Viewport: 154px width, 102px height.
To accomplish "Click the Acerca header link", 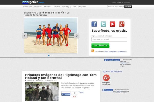I will tap(120, 2).
